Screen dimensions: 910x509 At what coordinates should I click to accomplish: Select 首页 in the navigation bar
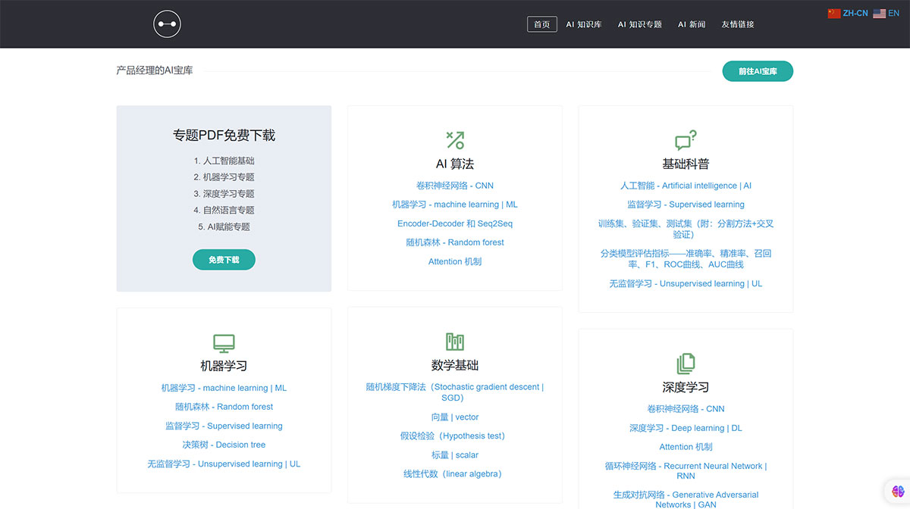[541, 23]
